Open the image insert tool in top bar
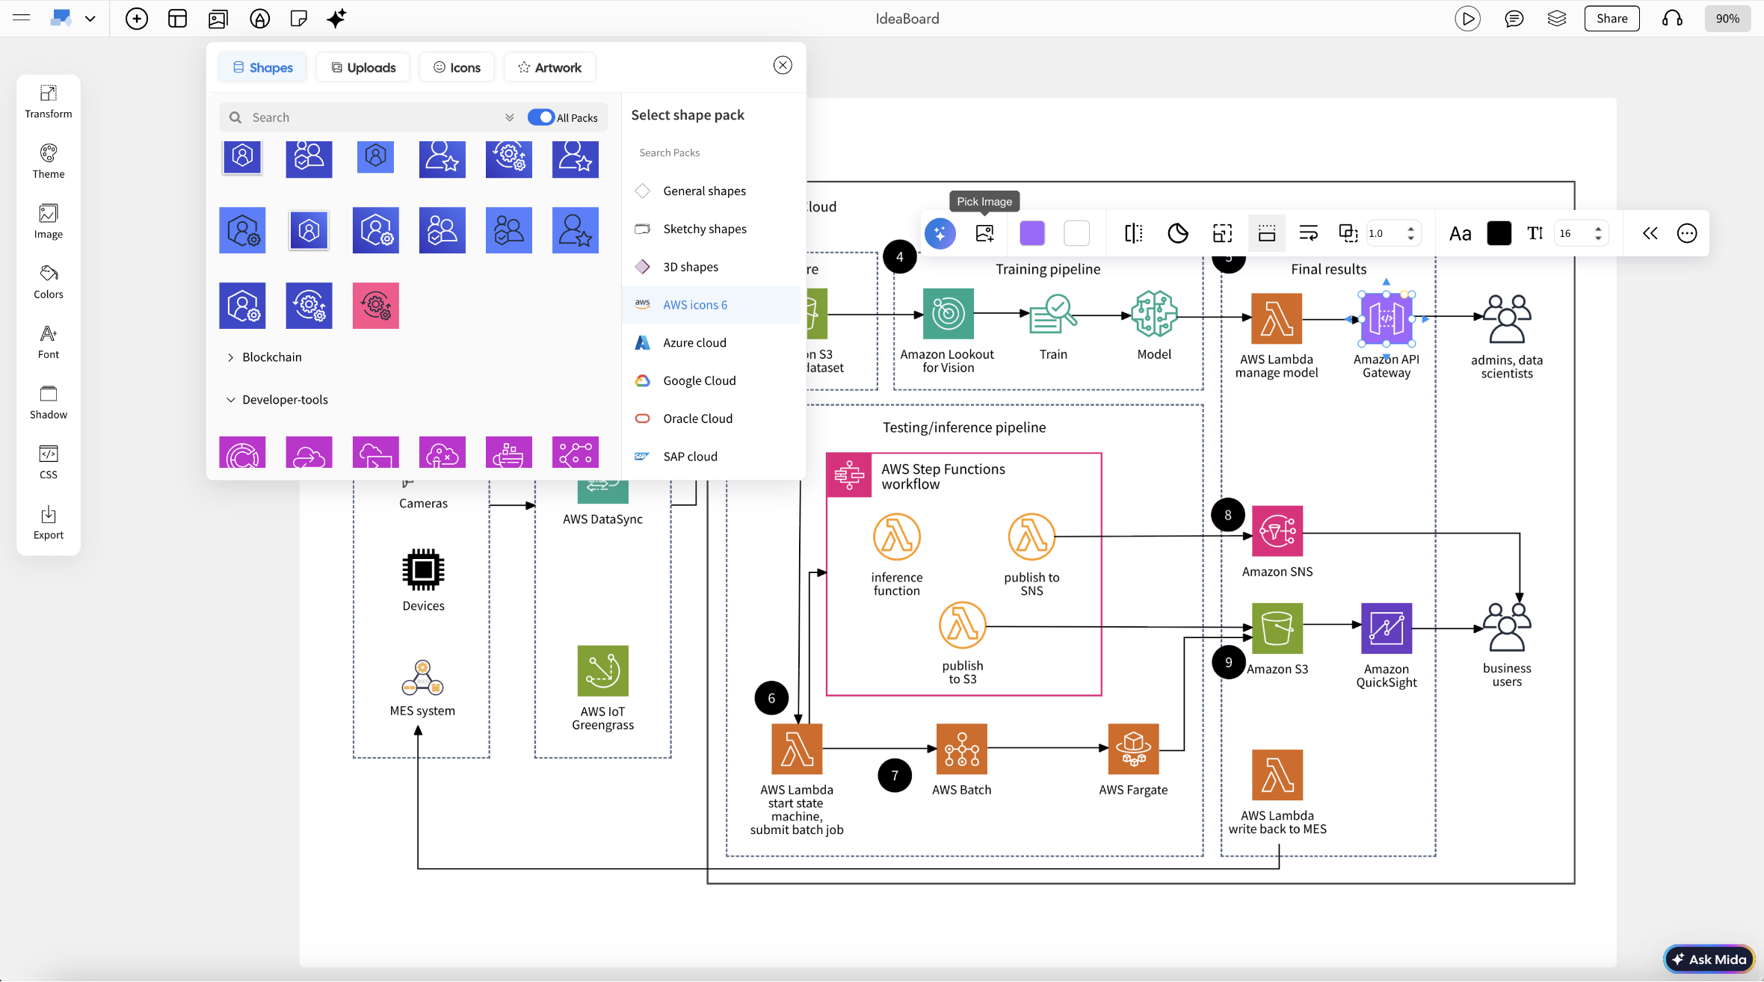Image resolution: width=1764 pixels, height=982 pixels. click(x=218, y=19)
